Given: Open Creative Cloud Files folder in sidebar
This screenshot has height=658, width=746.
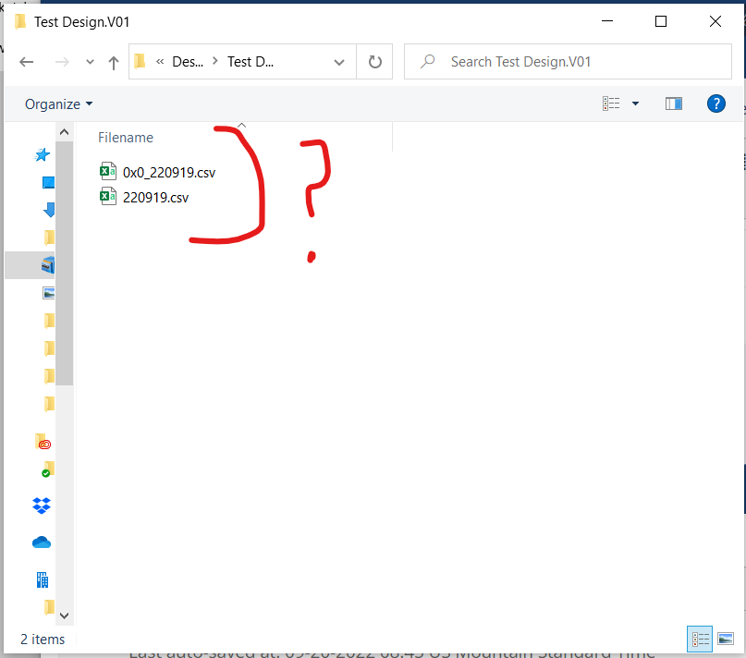Looking at the screenshot, I should click(x=43, y=442).
